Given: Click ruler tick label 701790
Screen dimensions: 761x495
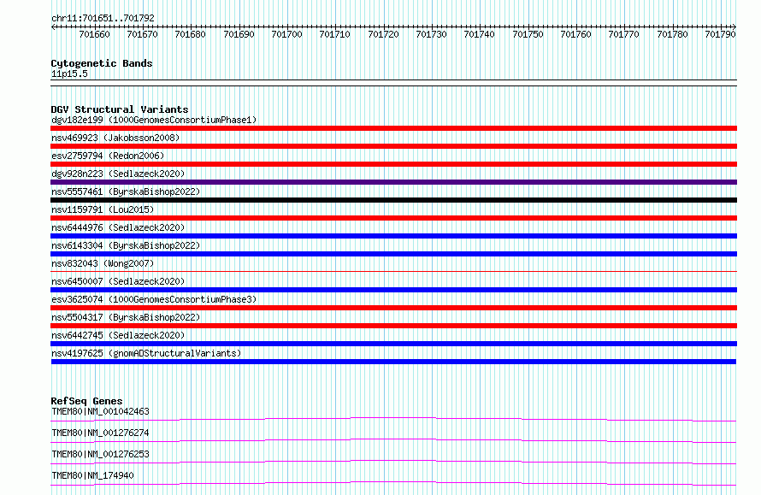Looking at the screenshot, I should click(721, 34).
